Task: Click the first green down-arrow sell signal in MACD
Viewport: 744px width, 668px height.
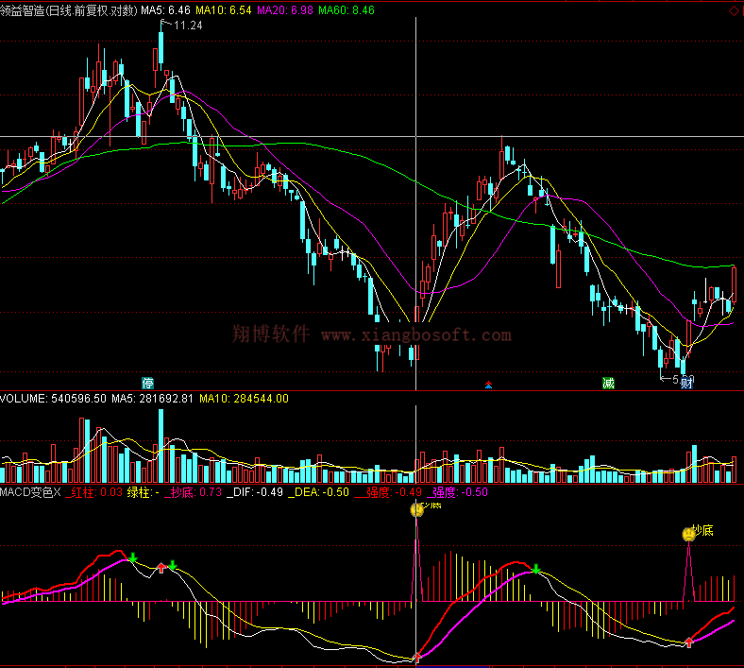Action: [133, 557]
